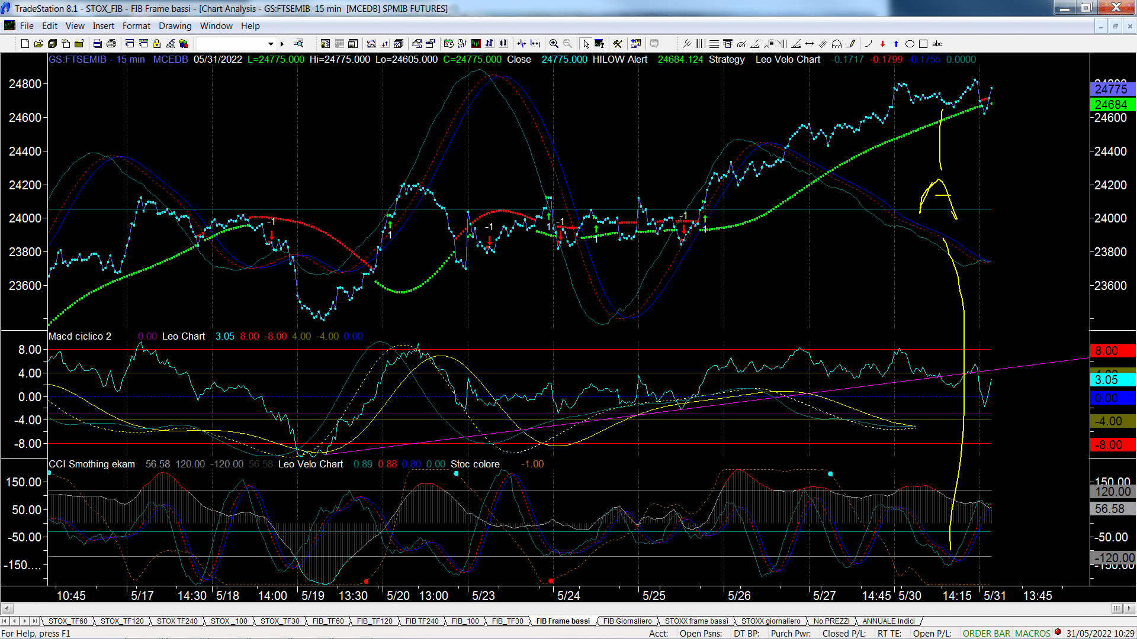Click the curved line drawing tool
The width and height of the screenshot is (1137, 639).
[x=868, y=44]
